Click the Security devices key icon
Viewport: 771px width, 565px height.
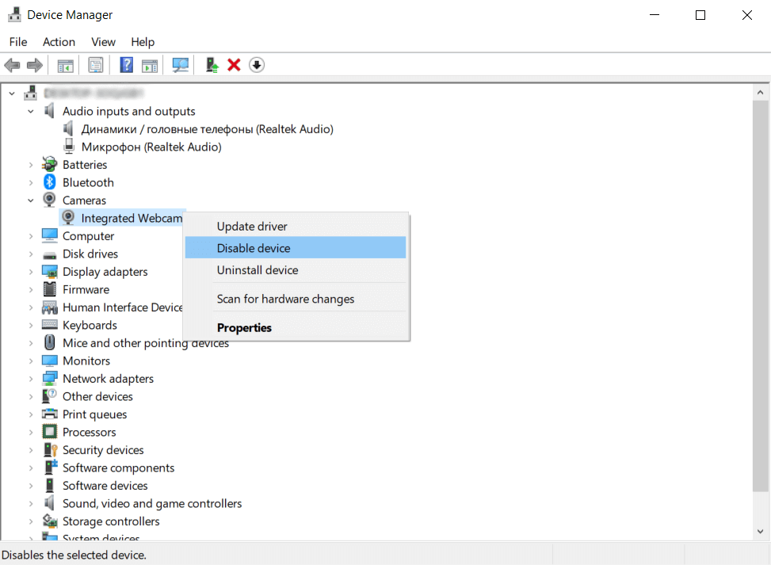pos(51,449)
